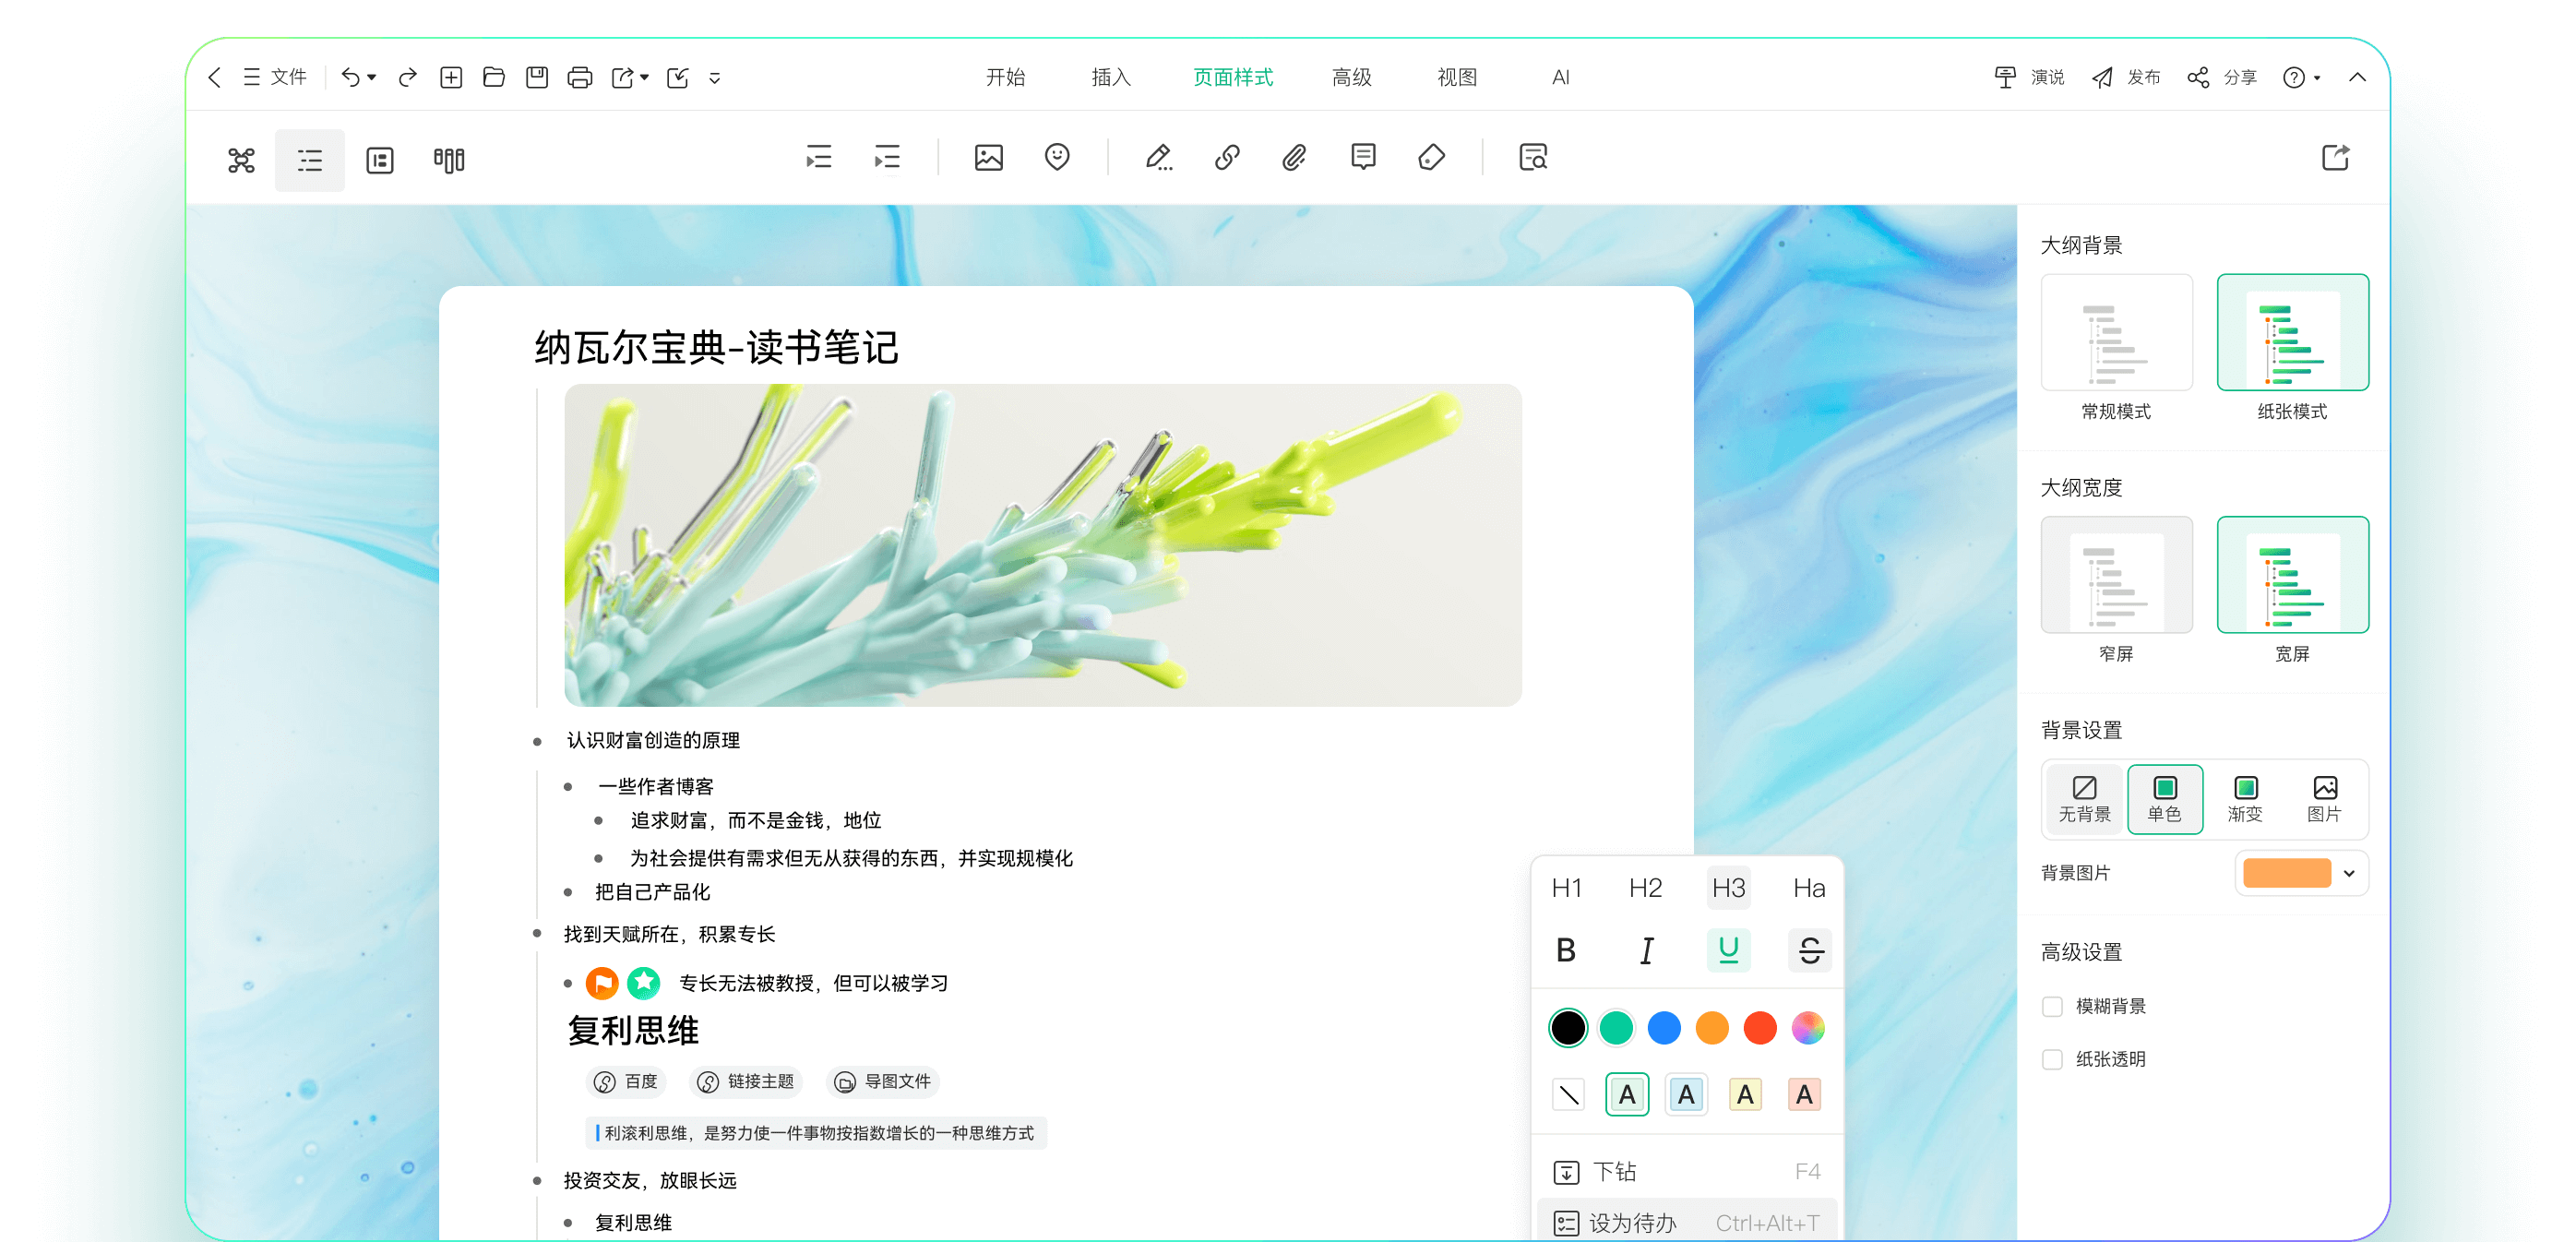
Task: Open the 背景图片 color dropdown
Action: (2301, 873)
